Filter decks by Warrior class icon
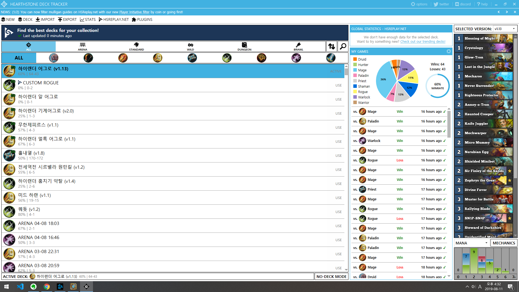 click(331, 58)
